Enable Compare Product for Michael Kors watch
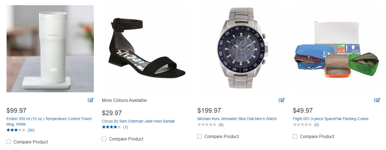 click(200, 136)
